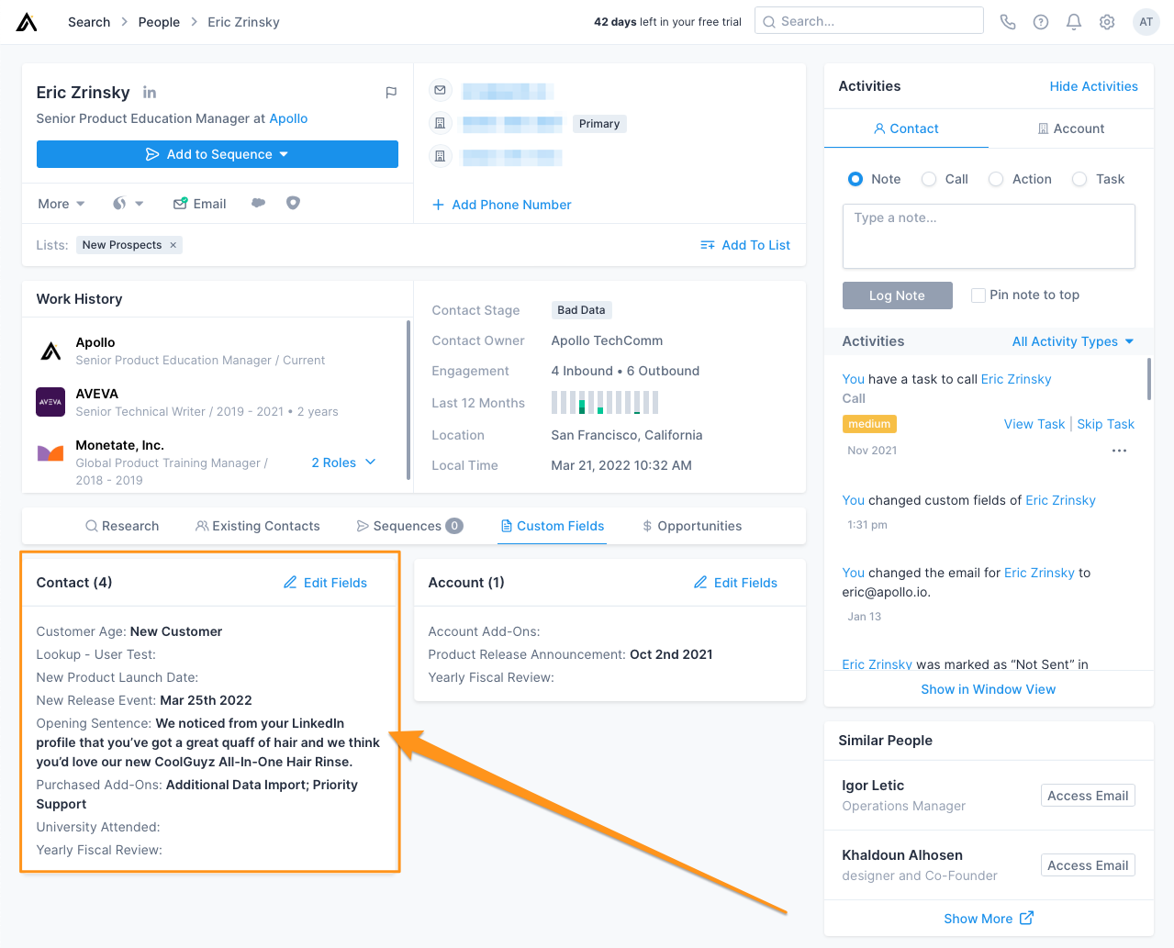This screenshot has height=948, width=1174.
Task: Click the Monetate company logo
Action: point(50,452)
